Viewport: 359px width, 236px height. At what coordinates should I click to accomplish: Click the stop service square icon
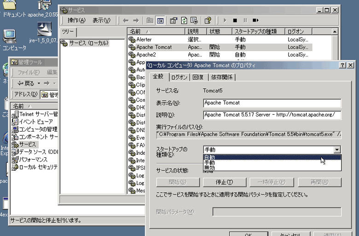[235, 21]
